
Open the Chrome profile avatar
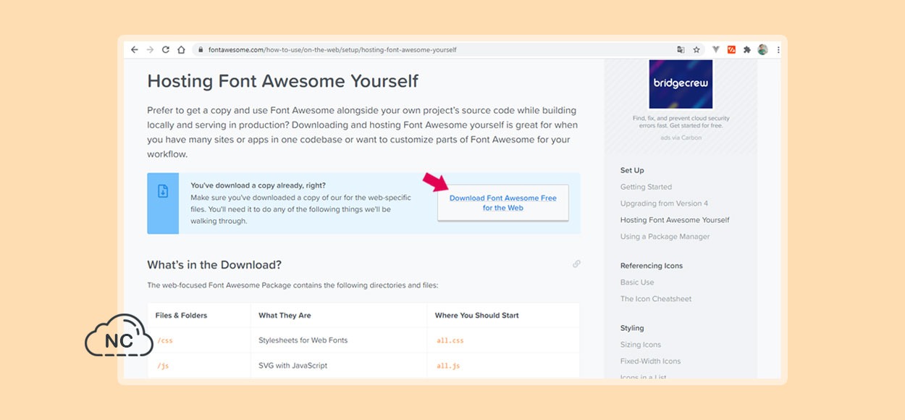pyautogui.click(x=762, y=50)
